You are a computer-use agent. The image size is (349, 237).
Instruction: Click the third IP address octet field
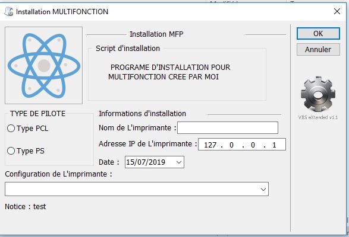tap(253, 145)
